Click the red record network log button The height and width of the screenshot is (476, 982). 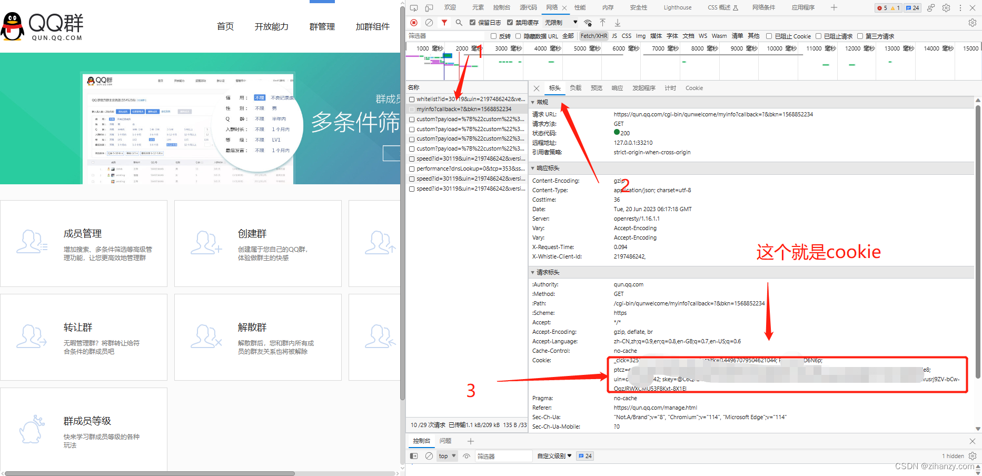[x=414, y=23]
